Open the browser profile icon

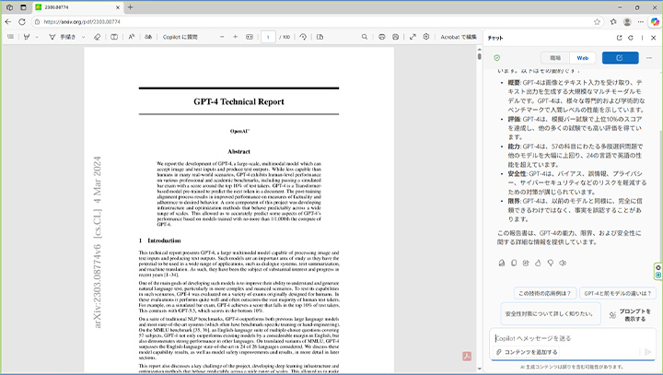point(627,21)
